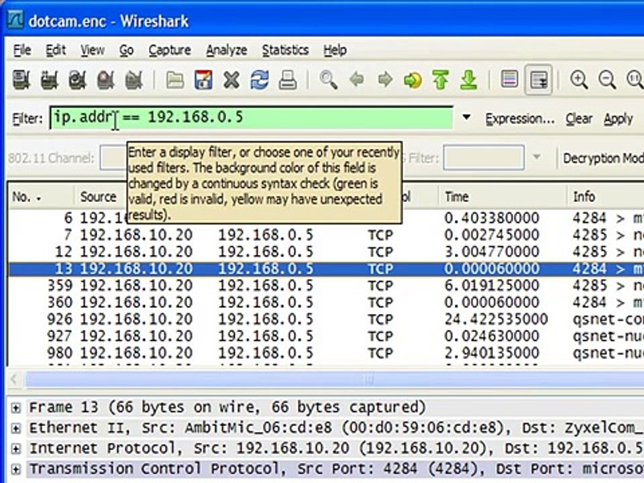Toggle packet list colorize icon

pos(510,79)
